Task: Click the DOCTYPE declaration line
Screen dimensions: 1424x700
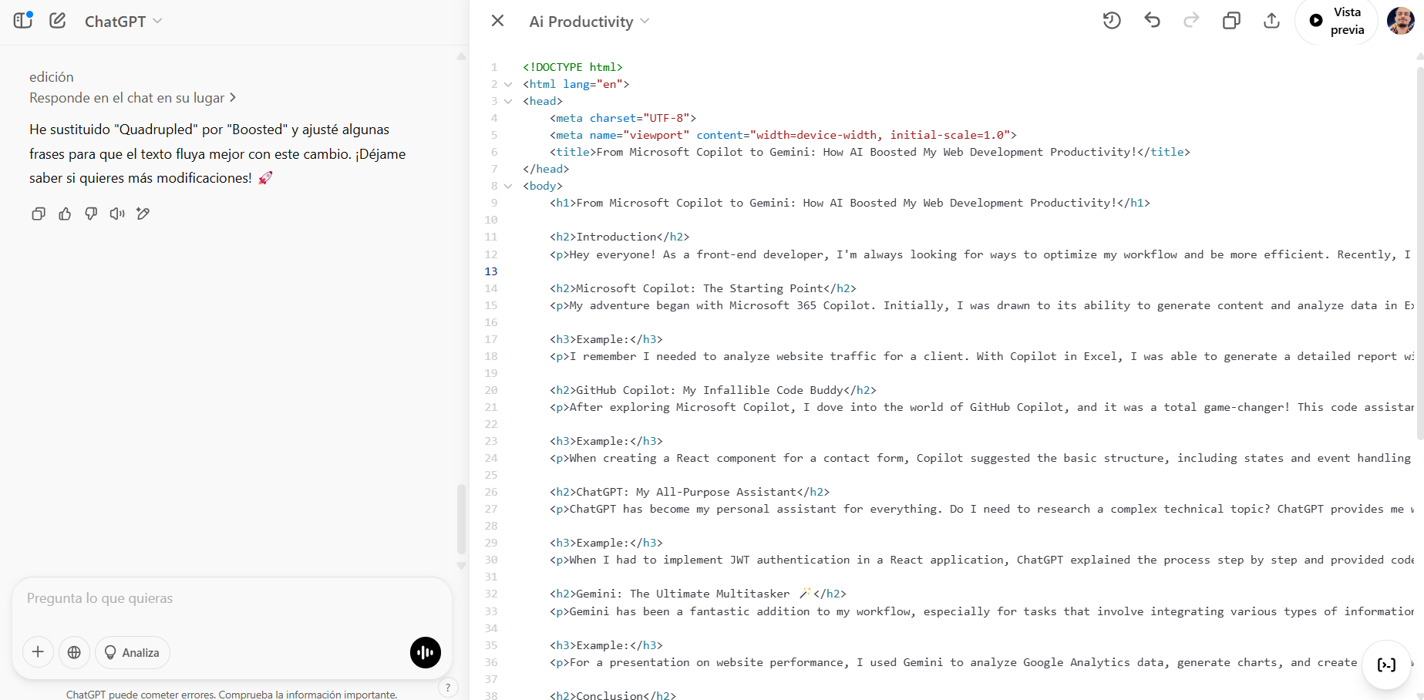Action: click(x=573, y=67)
